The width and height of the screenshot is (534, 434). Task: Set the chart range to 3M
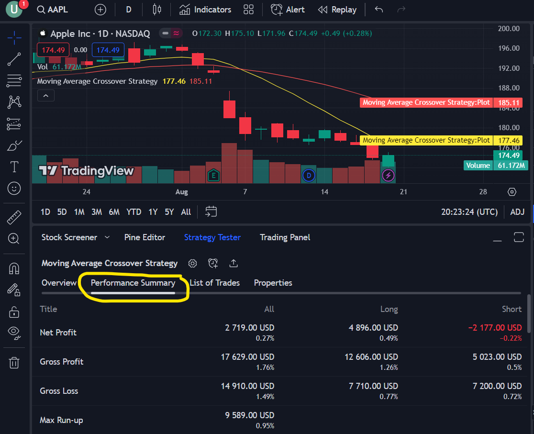coord(97,212)
